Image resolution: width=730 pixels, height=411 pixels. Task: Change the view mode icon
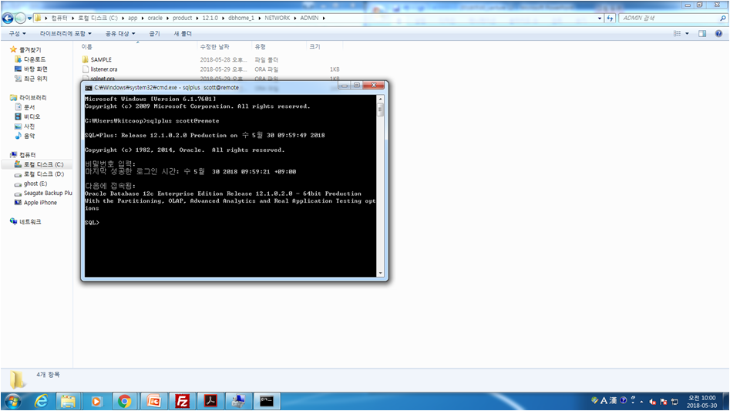pyautogui.click(x=678, y=33)
